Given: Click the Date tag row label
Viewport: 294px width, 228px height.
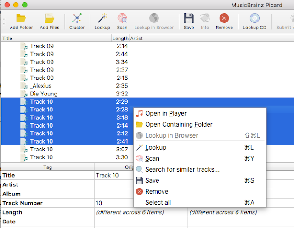Looking at the screenshot, I should tap(9, 222).
